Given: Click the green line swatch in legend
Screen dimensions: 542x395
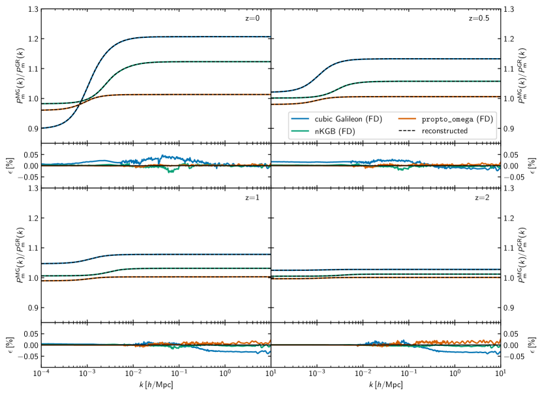Looking at the screenshot, I should pyautogui.click(x=300, y=131).
